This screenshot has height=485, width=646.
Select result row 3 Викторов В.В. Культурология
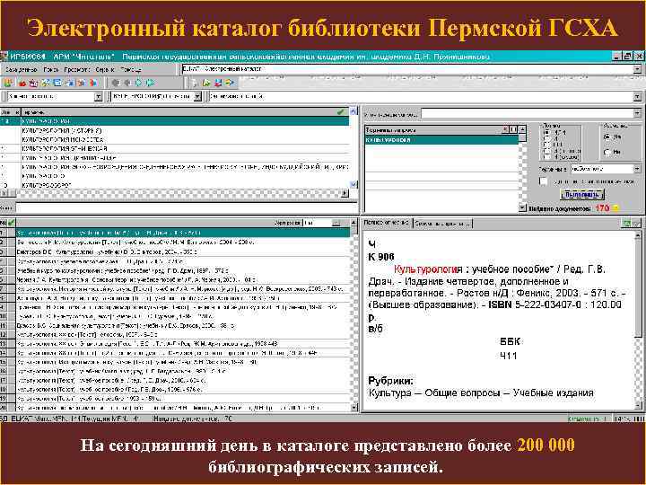183,251
